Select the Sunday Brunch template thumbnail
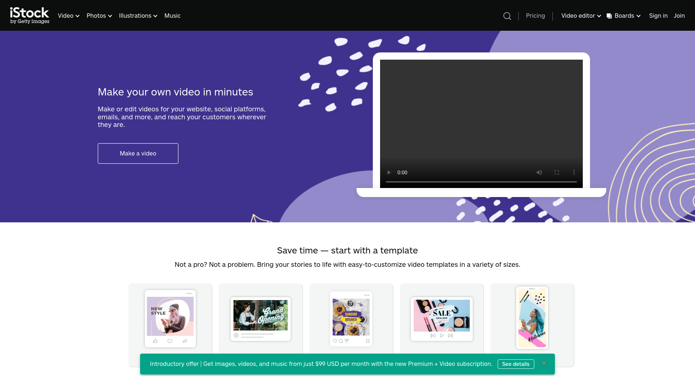695x376 pixels. point(351,319)
